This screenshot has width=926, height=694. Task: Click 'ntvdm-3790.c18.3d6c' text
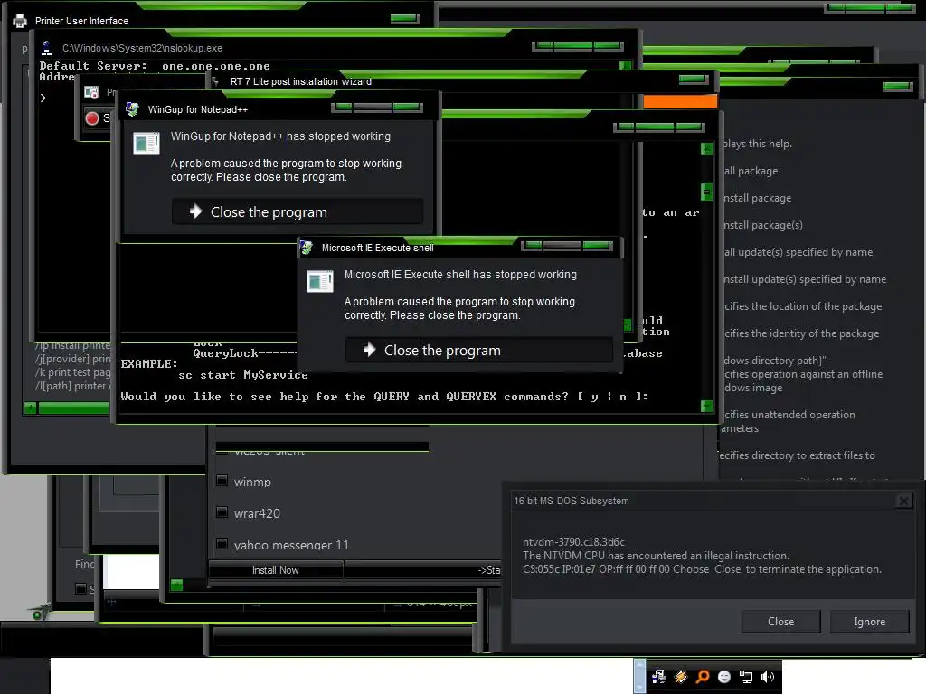pyautogui.click(x=573, y=542)
